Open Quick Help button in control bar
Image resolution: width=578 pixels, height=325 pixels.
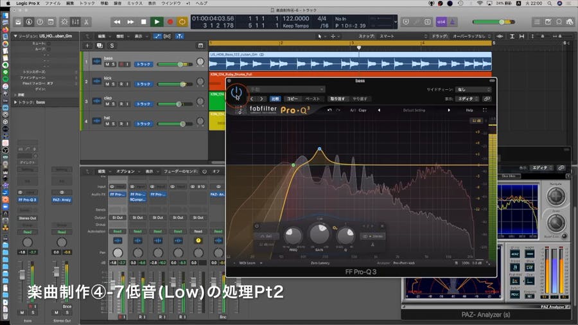40,22
